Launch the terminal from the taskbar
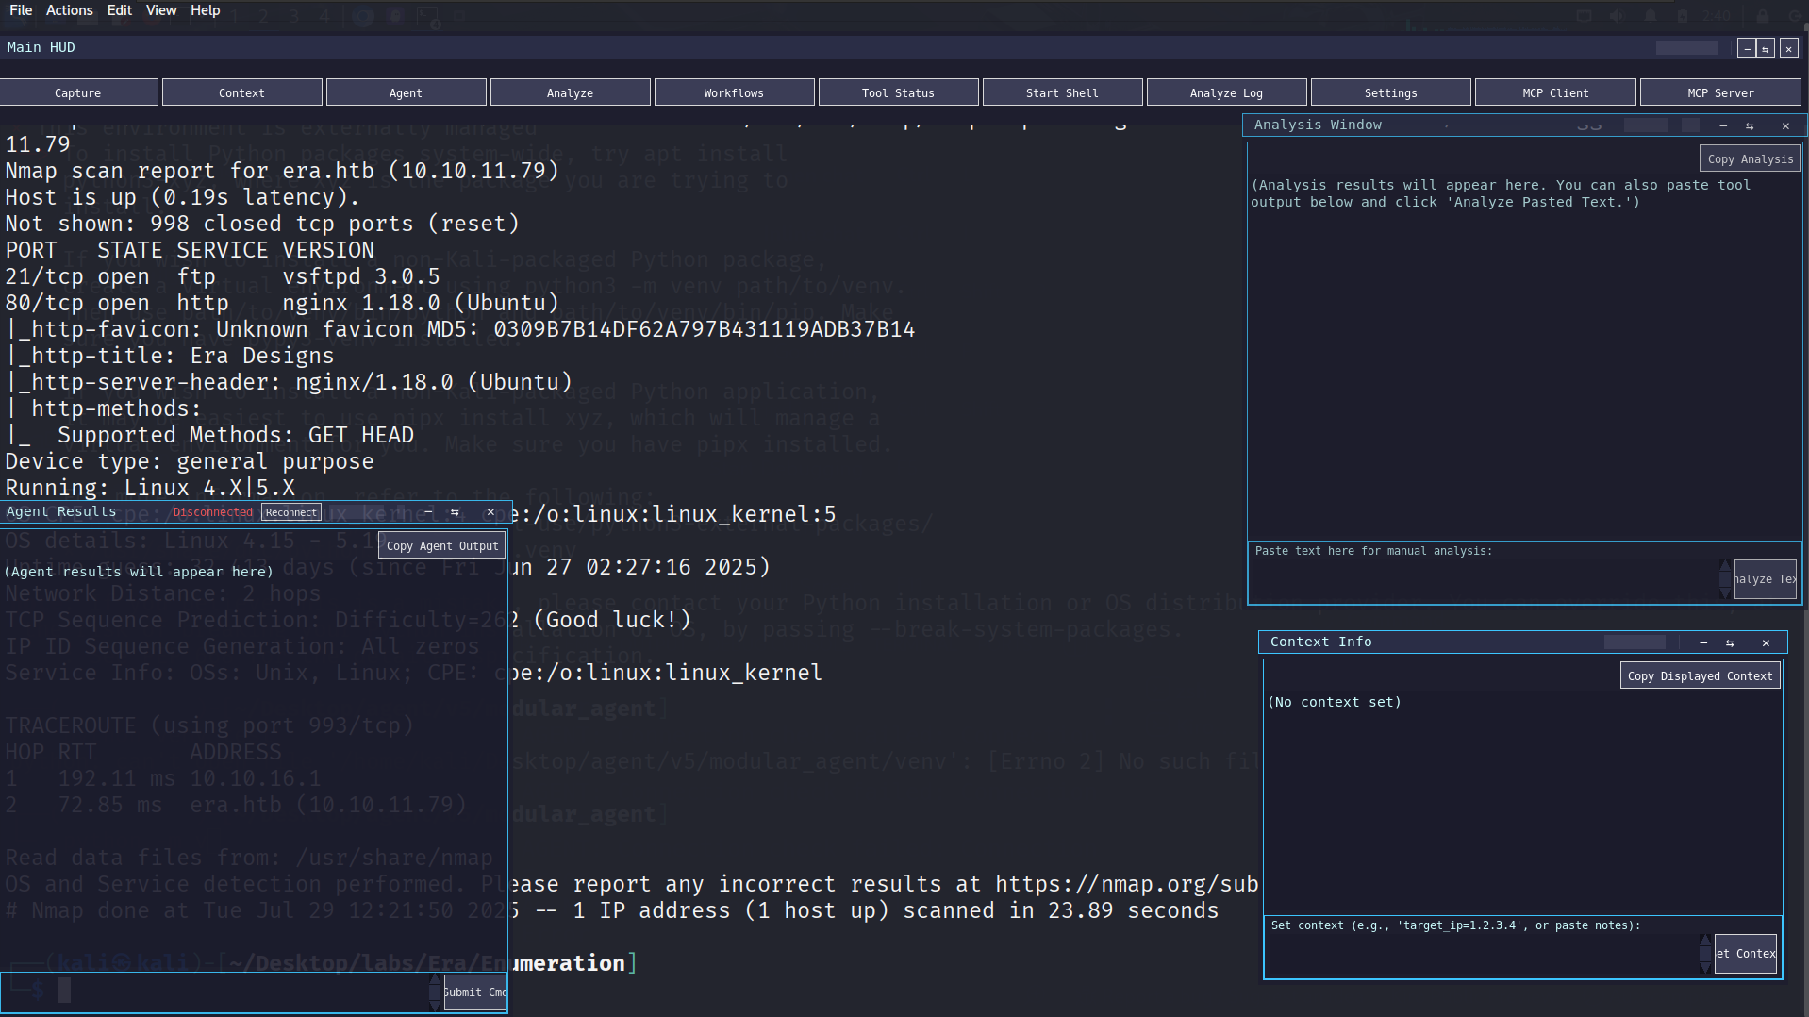 tap(427, 16)
